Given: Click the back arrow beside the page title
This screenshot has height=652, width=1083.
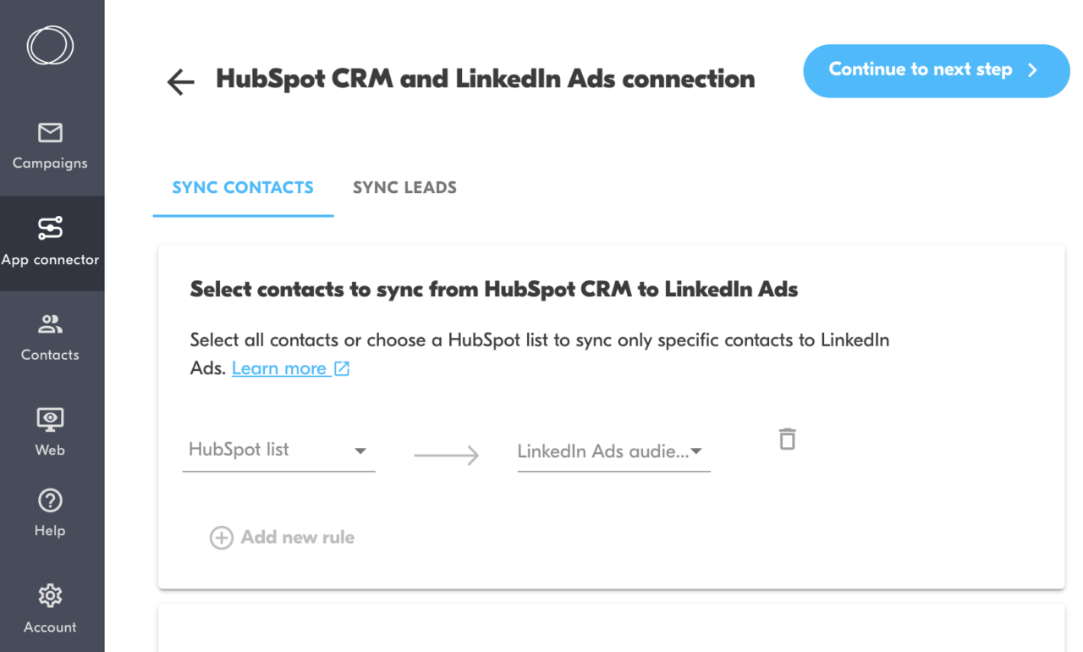Looking at the screenshot, I should 179,80.
